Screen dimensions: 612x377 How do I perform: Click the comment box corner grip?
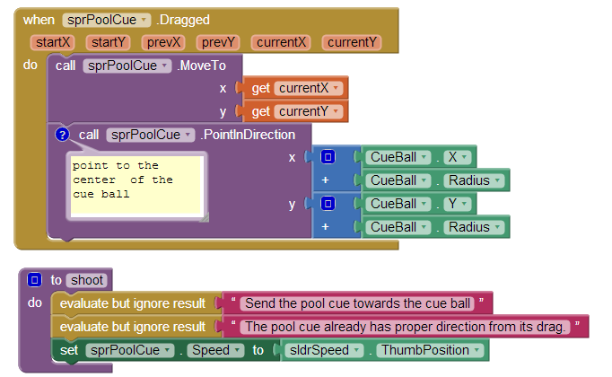pos(204,218)
